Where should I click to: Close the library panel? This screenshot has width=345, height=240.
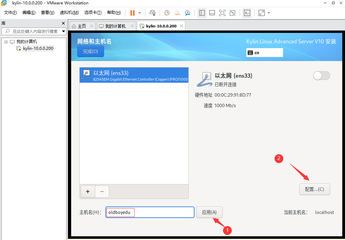coord(63,23)
